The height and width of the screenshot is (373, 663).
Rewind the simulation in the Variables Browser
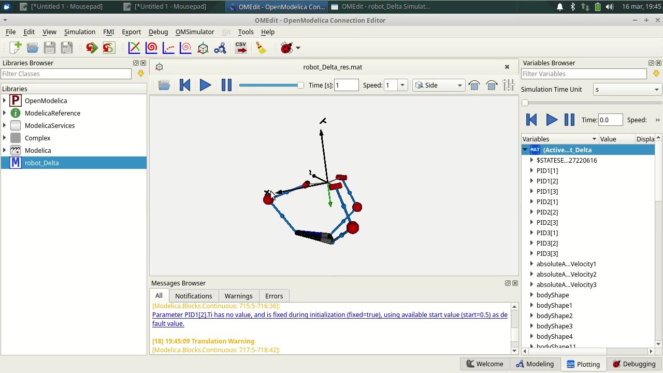tap(531, 120)
